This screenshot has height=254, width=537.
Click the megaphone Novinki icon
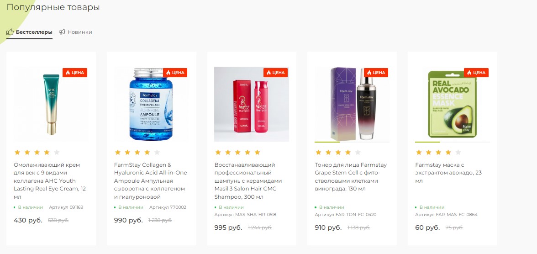[62, 32]
